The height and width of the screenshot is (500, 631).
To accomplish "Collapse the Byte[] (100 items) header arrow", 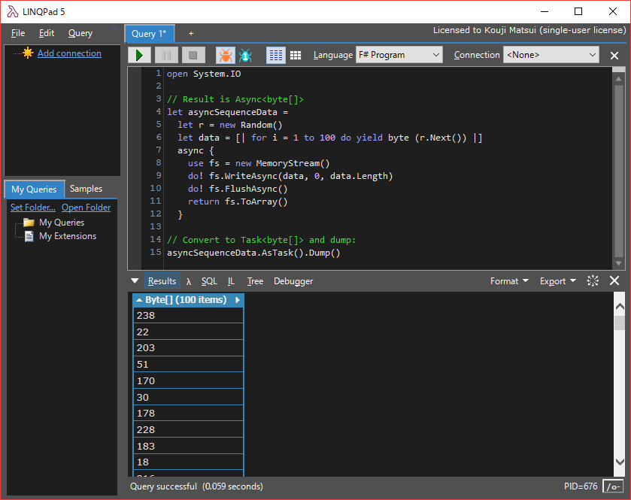I will 139,300.
